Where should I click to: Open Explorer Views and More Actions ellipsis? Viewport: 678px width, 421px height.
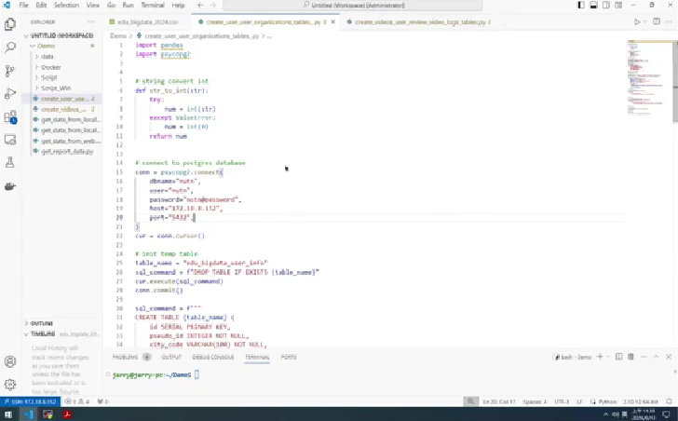point(91,21)
